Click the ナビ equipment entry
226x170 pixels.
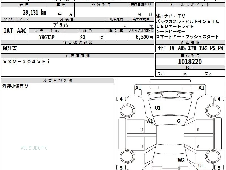click(162, 48)
